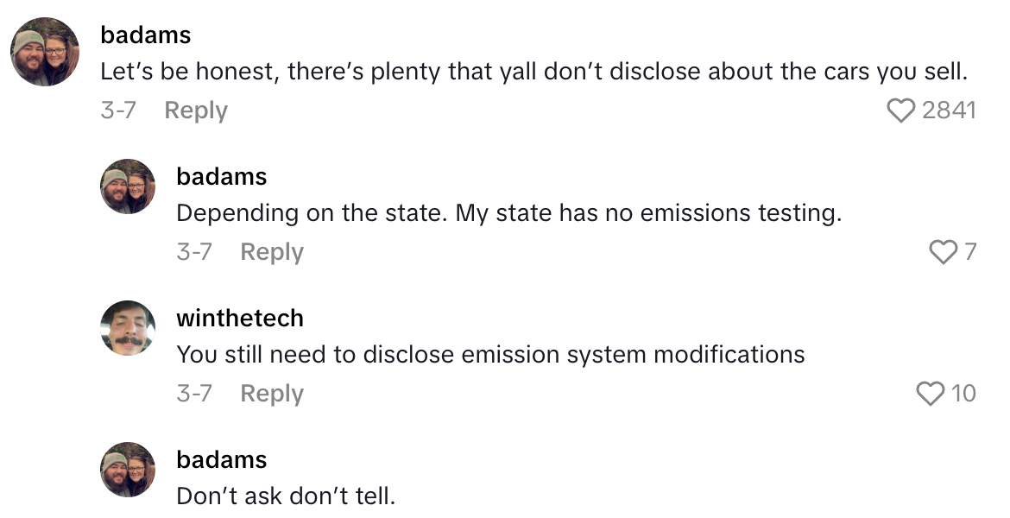Tap the heart on winthetech's comment
This screenshot has width=1010, height=518.
(931, 394)
